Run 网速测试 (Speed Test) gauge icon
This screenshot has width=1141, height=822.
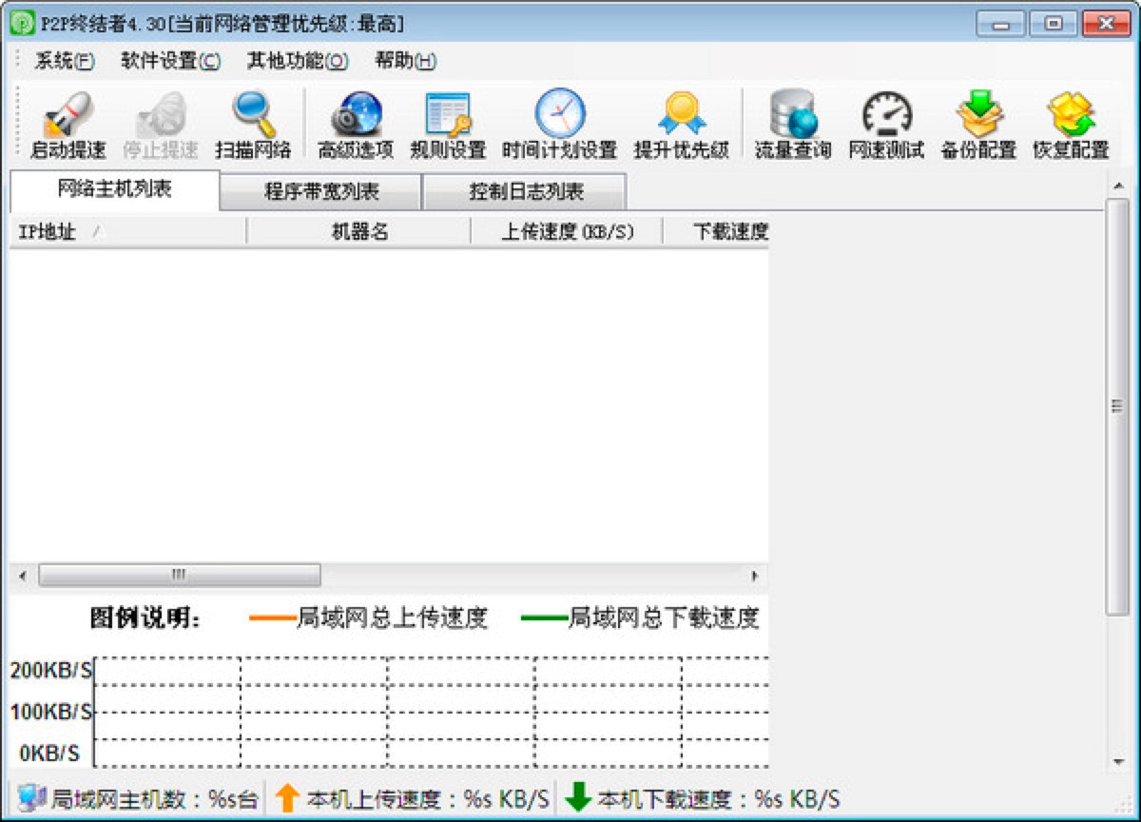click(886, 122)
